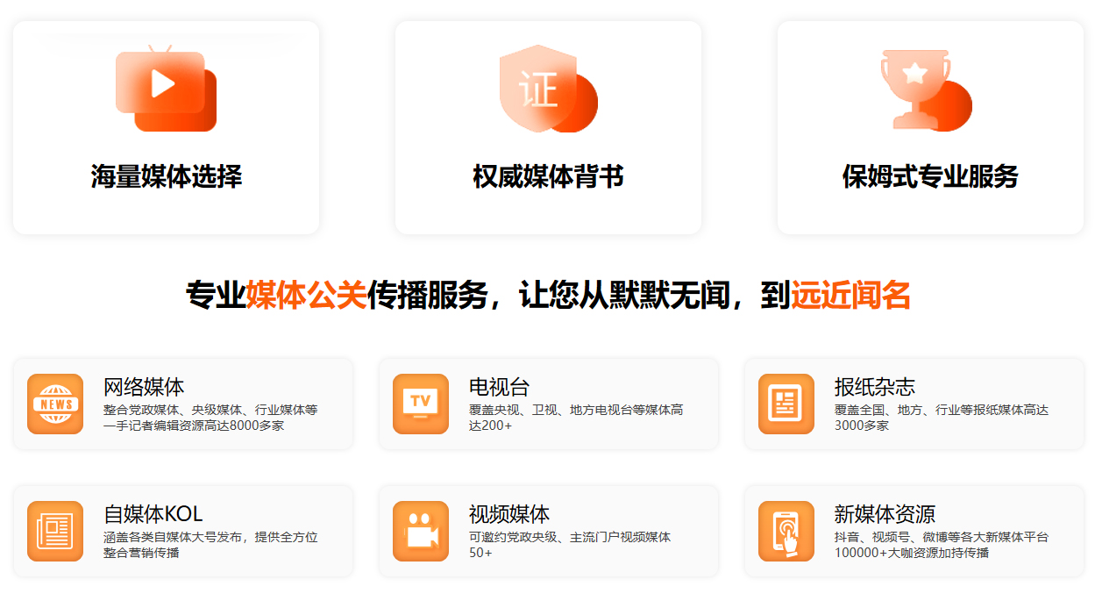This screenshot has width=1095, height=608.
Task: Select the 视频媒体 heading
Action: 509,514
